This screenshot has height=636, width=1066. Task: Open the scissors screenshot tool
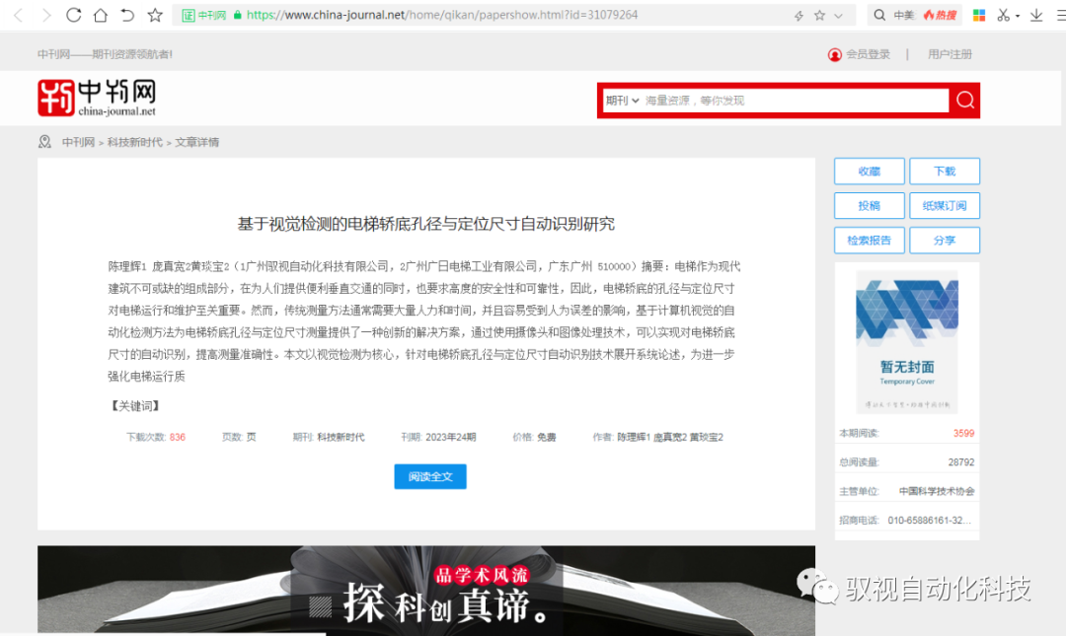pos(1004,15)
